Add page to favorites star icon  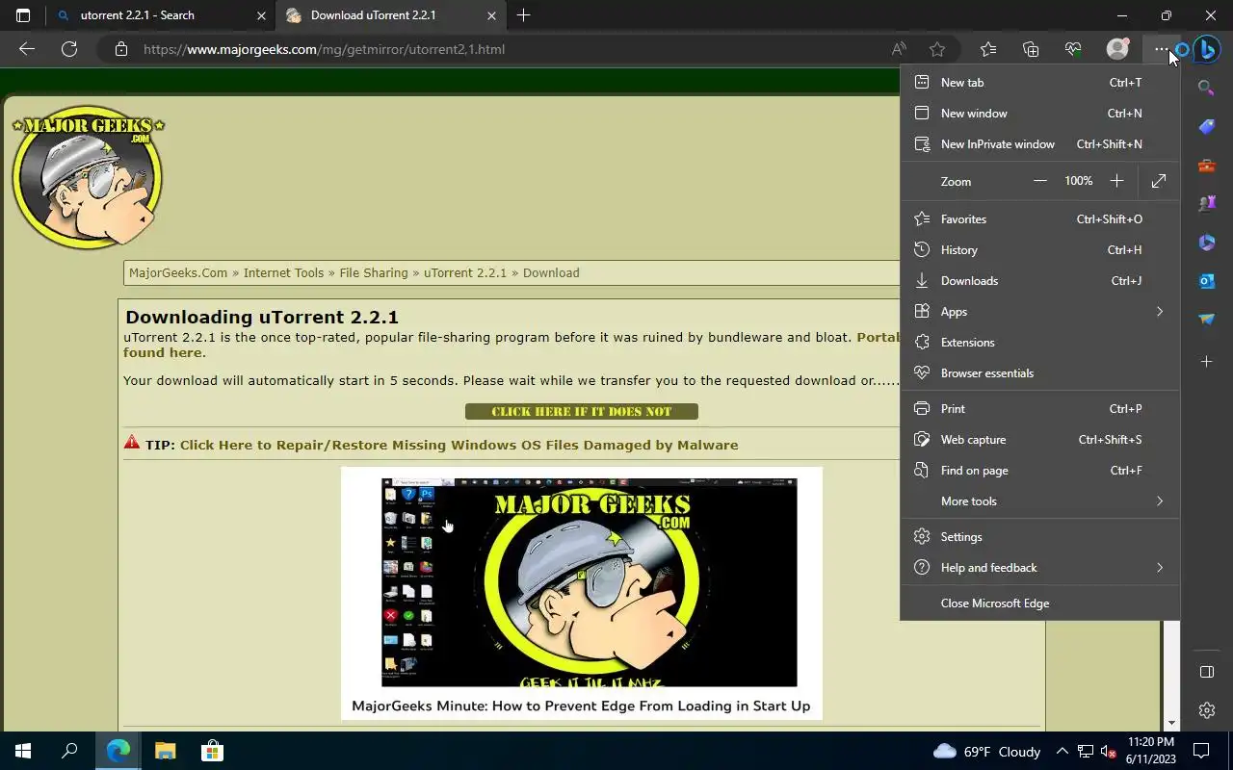pos(937,49)
